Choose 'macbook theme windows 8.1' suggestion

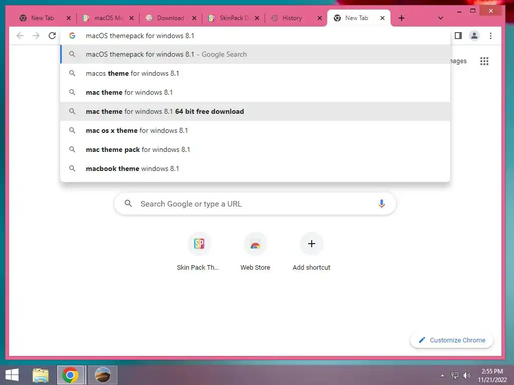[x=255, y=168]
